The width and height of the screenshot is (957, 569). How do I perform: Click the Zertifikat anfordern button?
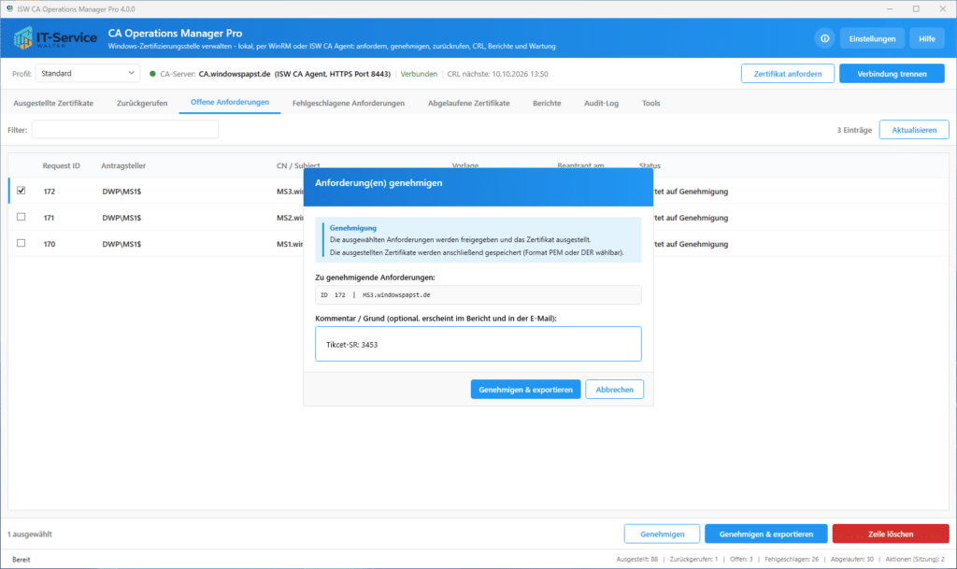(x=787, y=73)
